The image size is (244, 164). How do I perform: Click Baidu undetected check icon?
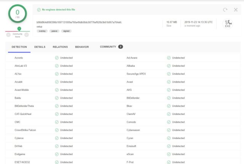click(x=57, y=98)
